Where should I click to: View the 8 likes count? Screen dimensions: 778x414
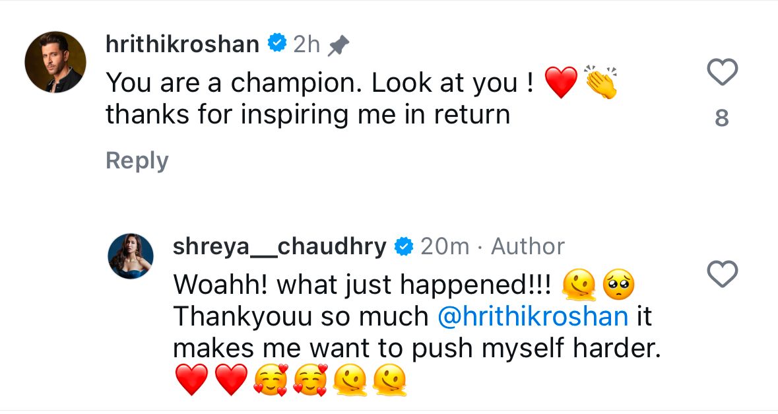722,118
